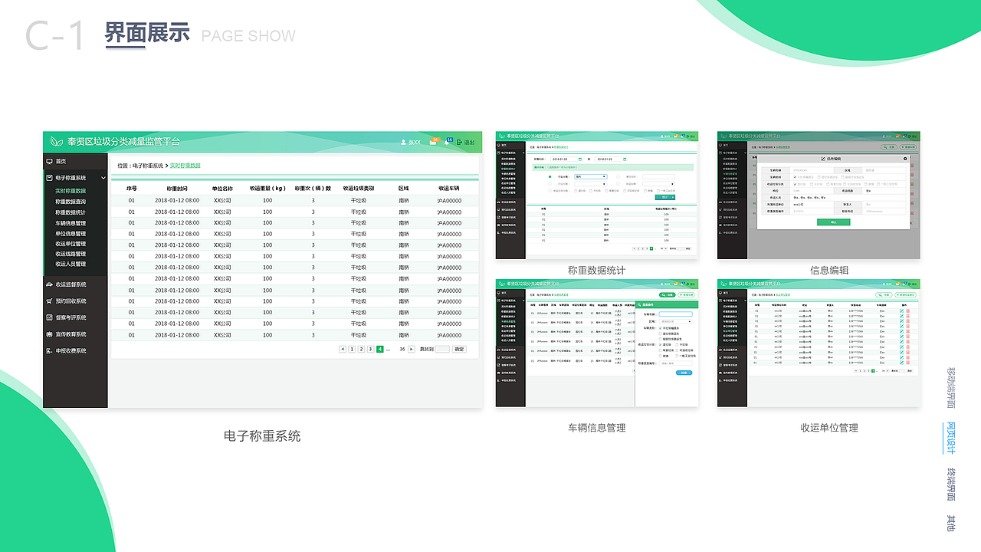This screenshot has height=552, width=981.
Task: Check a garbage type checkbox in 称重数据统计 panel
Action: coord(576,191)
